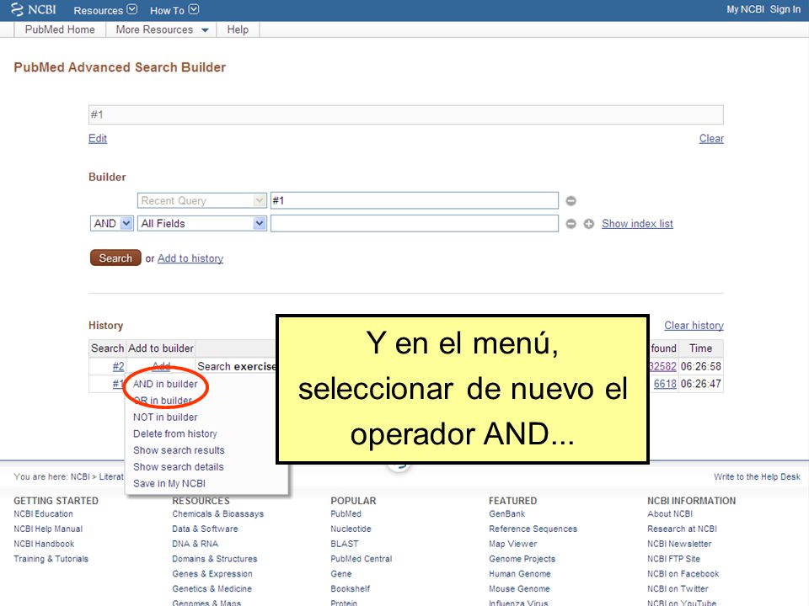
Task: Open the Human Genome link
Action: [520, 573]
